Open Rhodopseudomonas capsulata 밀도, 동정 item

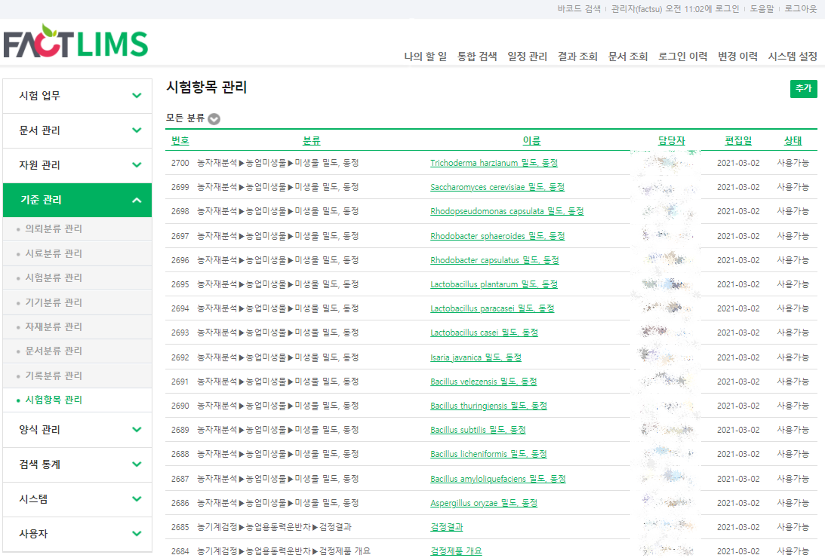(507, 211)
